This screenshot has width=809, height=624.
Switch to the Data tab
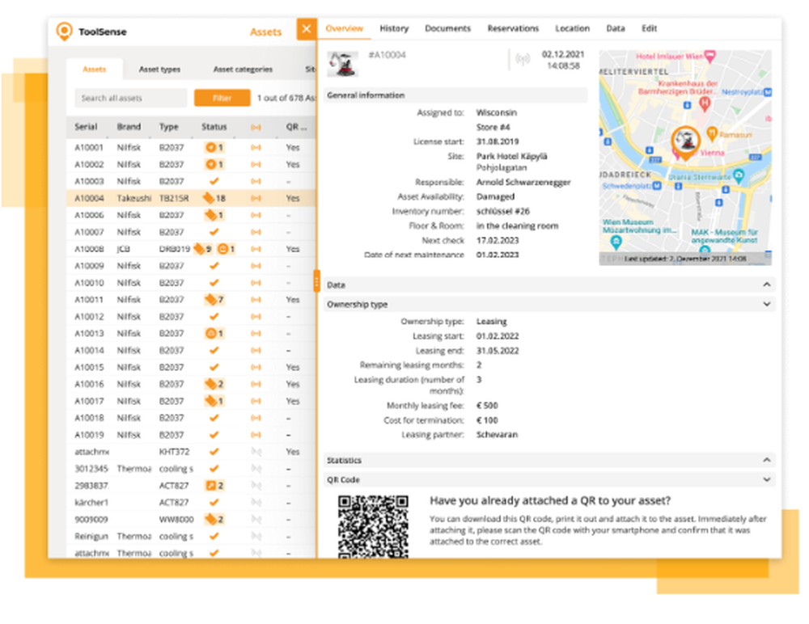tap(616, 28)
